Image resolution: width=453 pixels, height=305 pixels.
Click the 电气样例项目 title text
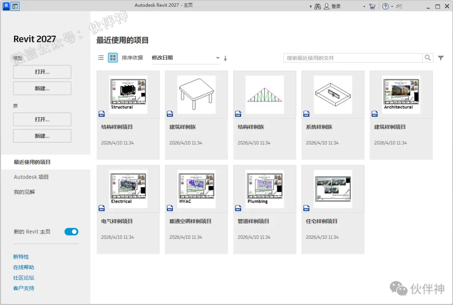coord(117,221)
